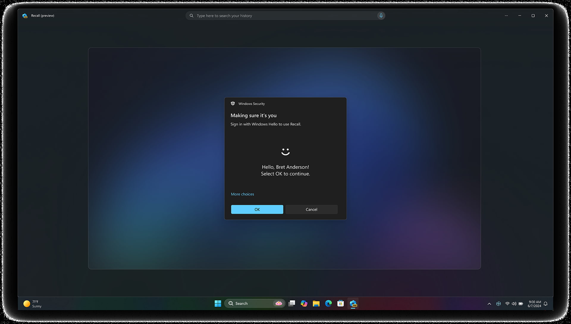Select the Recall taskbar icon

click(353, 303)
